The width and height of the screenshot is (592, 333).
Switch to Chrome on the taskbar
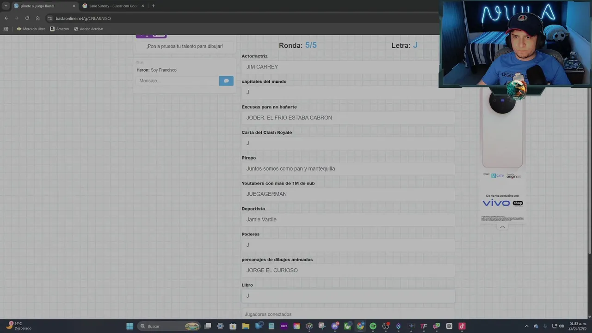[x=360, y=326]
